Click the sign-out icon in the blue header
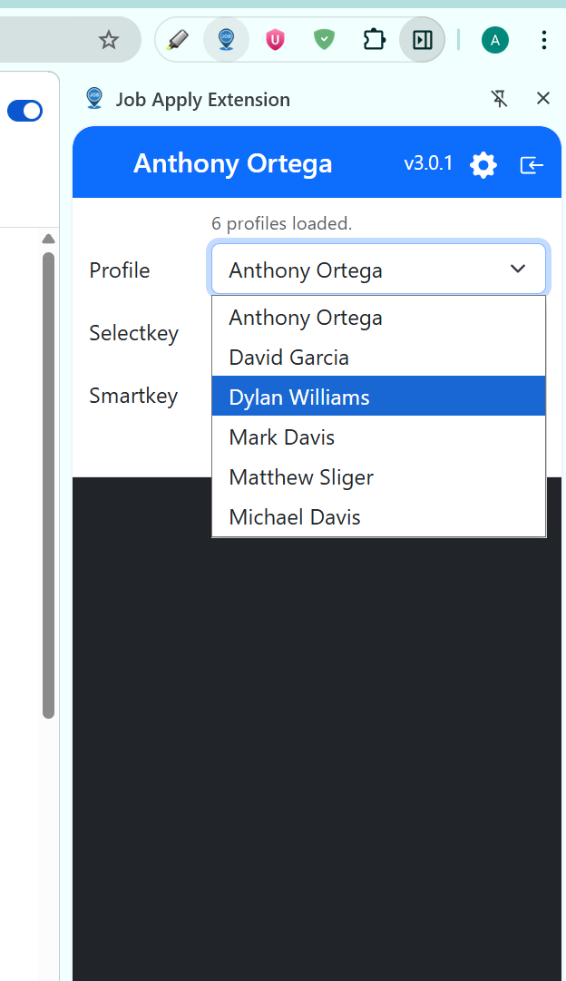Viewport: 566px width, 981px height. coord(532,164)
